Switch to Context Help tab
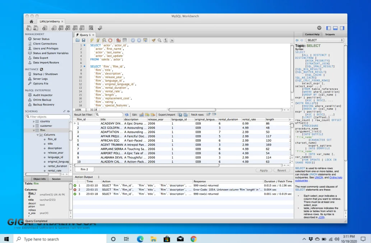 coord(312,34)
